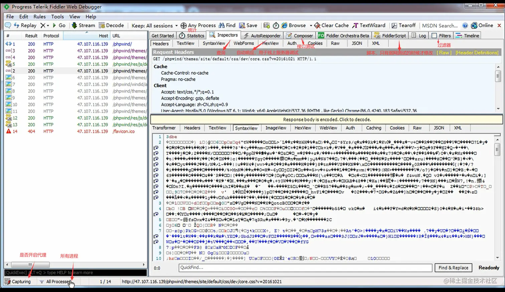Clear the browser cache with Clear Cache
This screenshot has width=505, height=292.
click(x=332, y=25)
